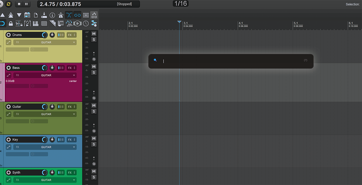
Task: Click the double up-triangle toolbar icon
Action: (x=11, y=15)
